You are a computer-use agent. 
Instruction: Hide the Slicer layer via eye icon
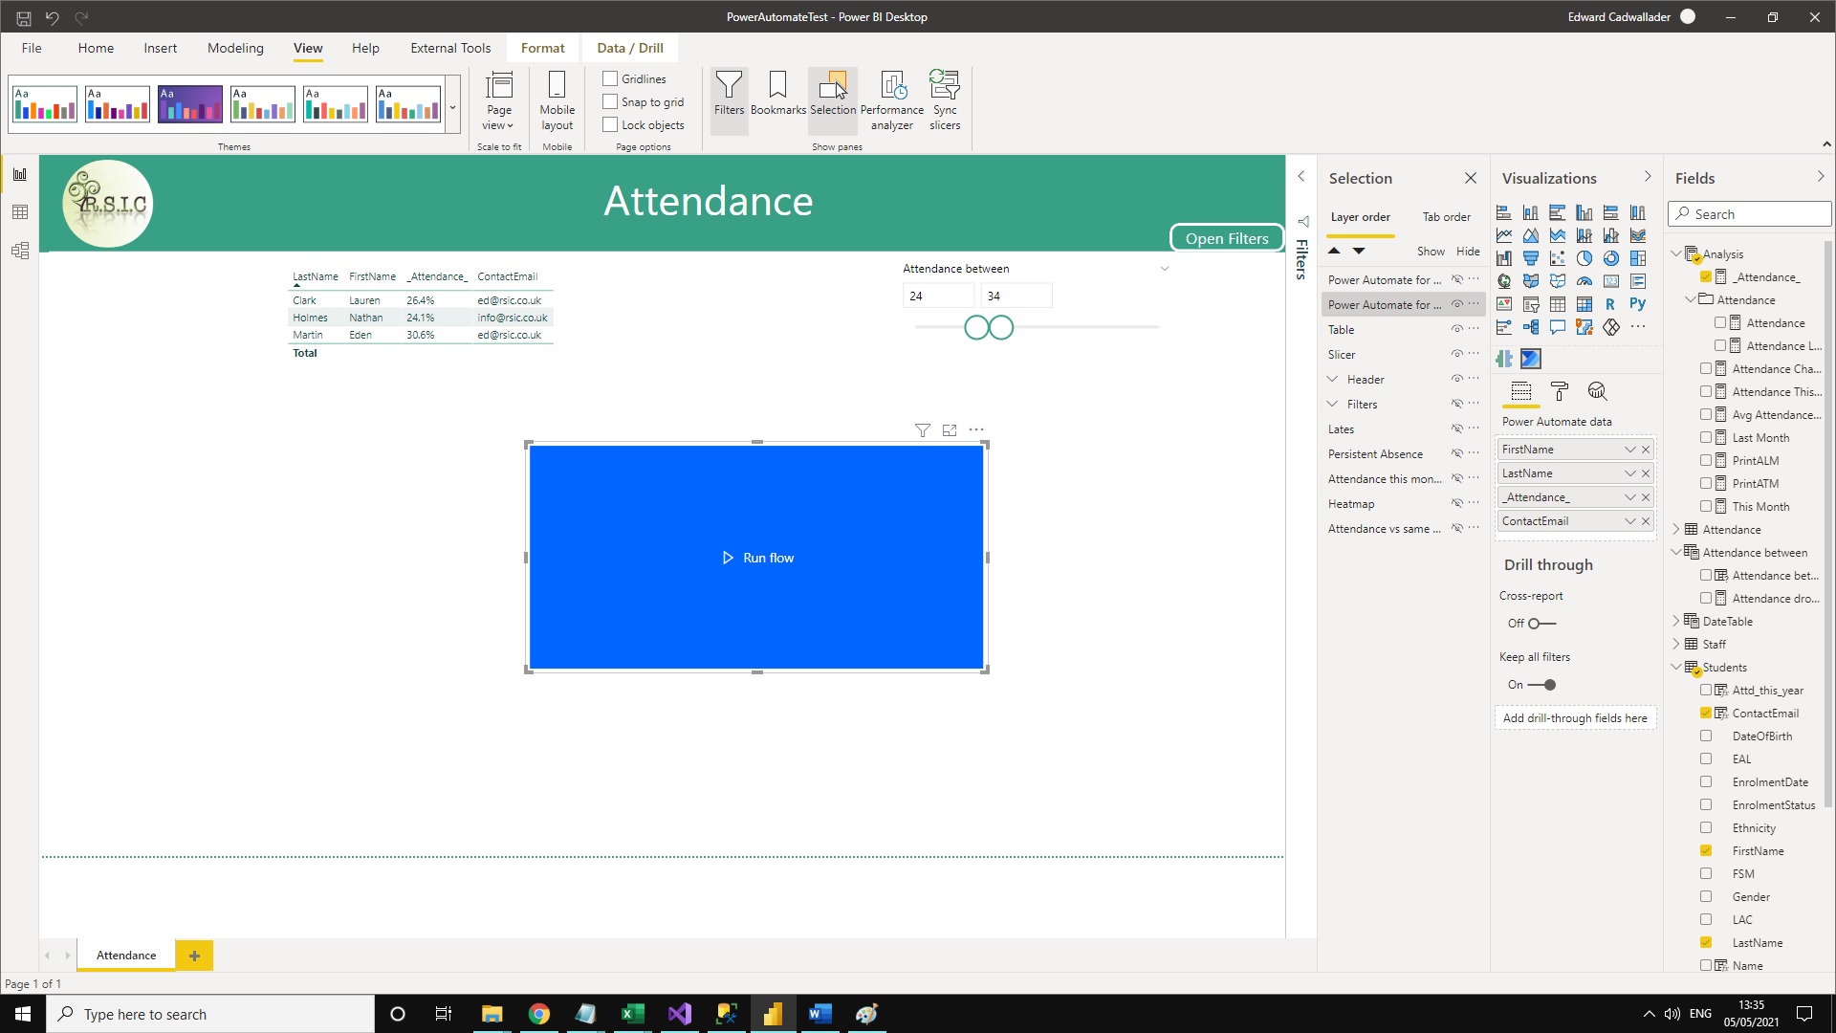pos(1457,354)
